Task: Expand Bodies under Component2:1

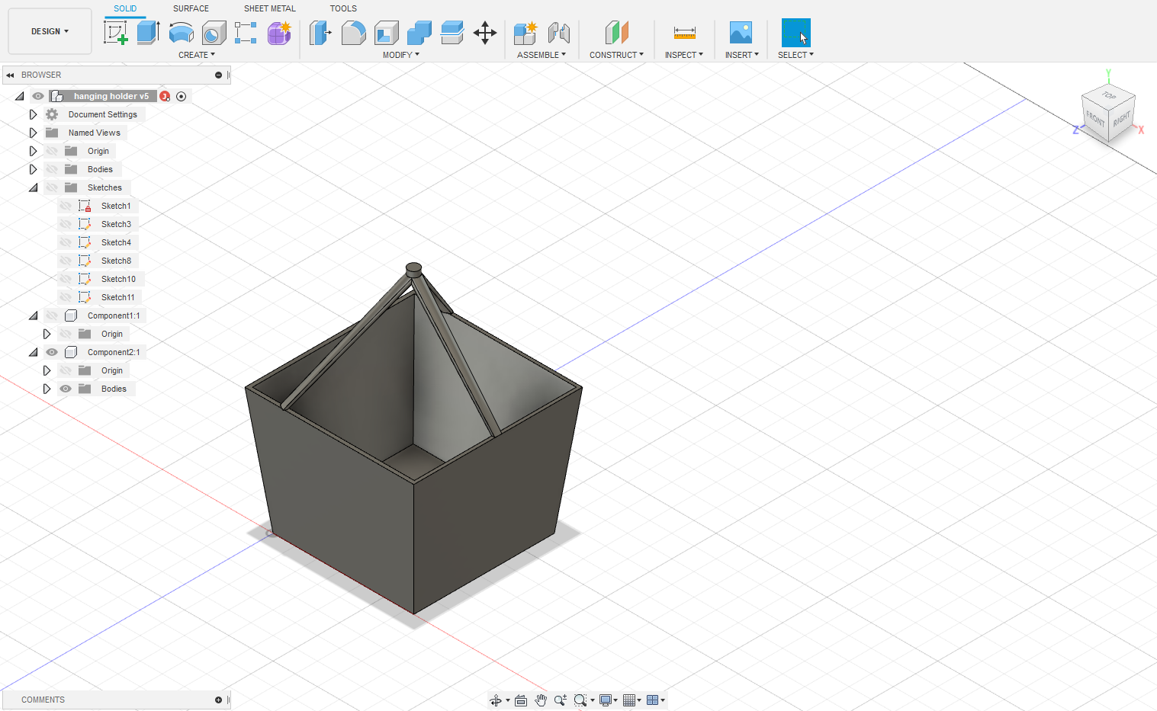Action: (x=47, y=389)
